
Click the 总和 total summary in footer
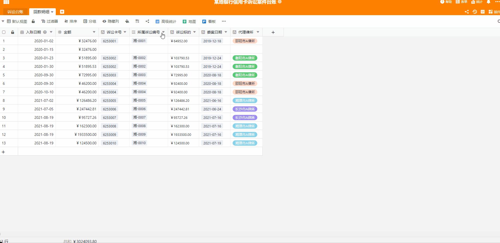(x=80, y=241)
